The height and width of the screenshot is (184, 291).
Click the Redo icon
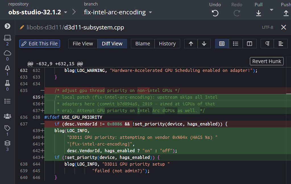click(237, 13)
